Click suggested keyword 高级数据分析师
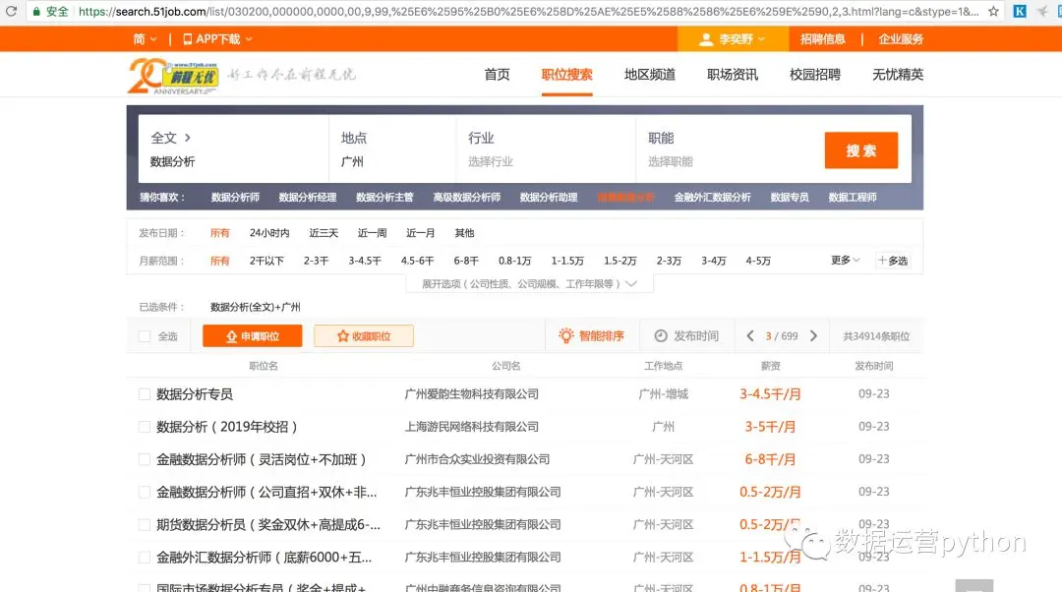This screenshot has width=1062, height=592. click(x=467, y=197)
